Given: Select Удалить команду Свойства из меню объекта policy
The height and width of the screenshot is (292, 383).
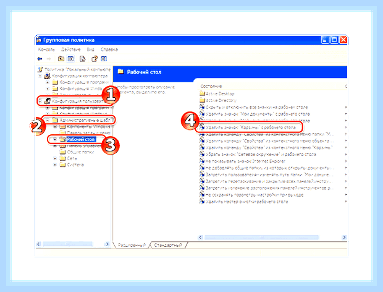Looking at the screenshot, I should click(269, 141).
